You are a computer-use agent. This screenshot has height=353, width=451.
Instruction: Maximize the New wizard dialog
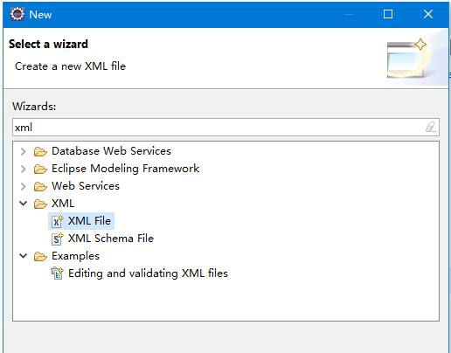coord(388,14)
